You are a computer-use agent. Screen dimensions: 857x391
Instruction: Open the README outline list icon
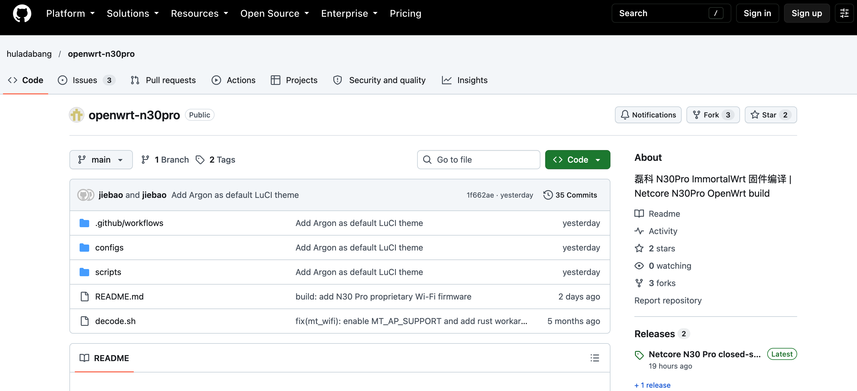(x=595, y=358)
